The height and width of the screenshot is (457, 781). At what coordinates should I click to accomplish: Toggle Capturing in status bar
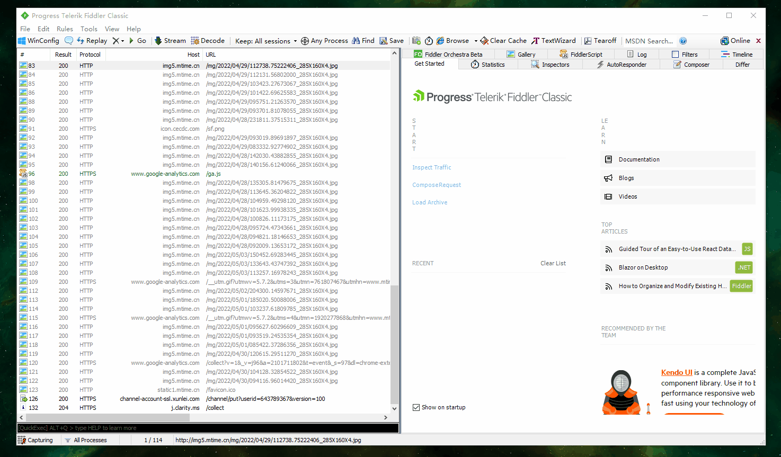pyautogui.click(x=35, y=440)
